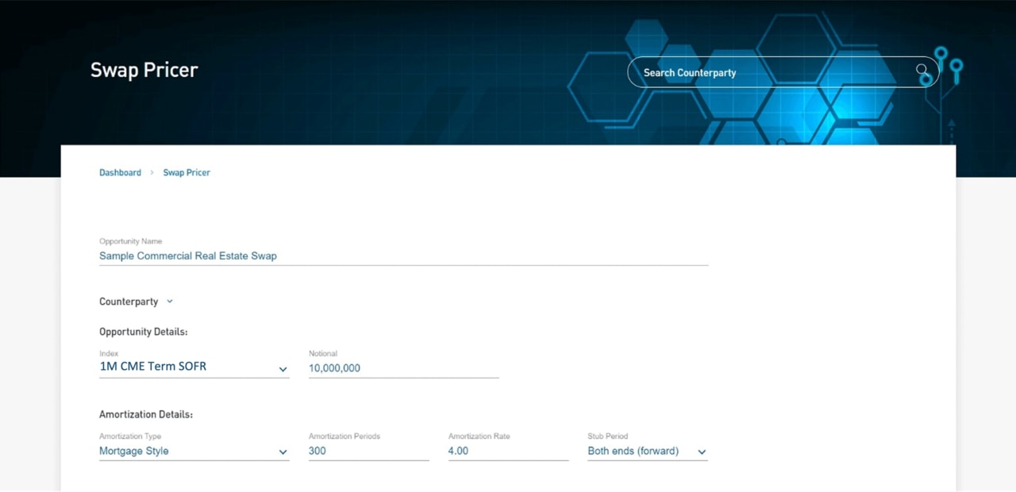The height and width of the screenshot is (492, 1016).
Task: Click the Swap Pricer breadcrumb link
Action: point(187,172)
